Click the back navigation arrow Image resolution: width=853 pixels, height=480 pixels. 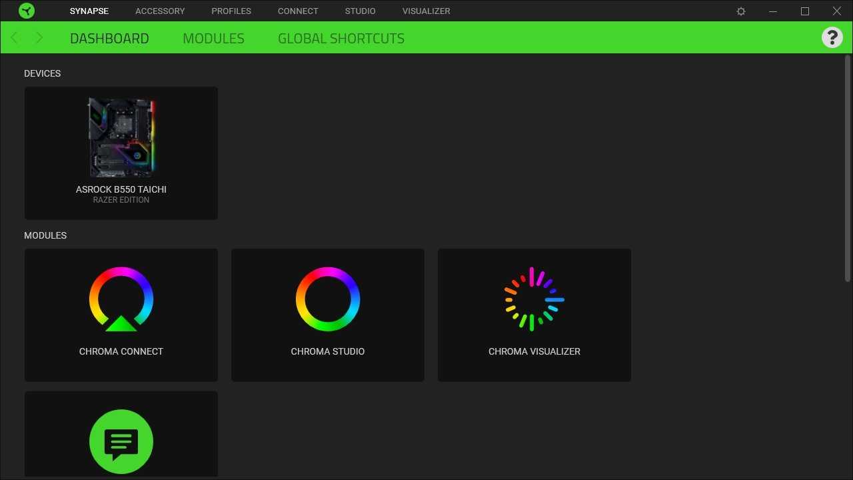click(x=15, y=38)
